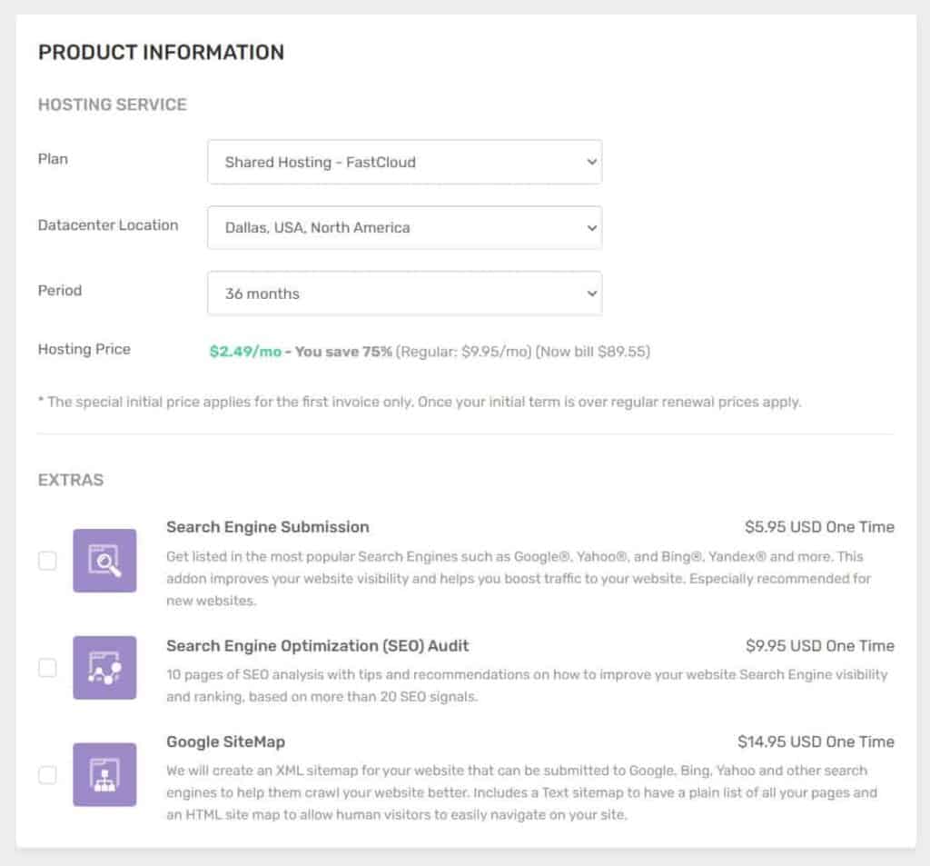
Task: Click the SEO Audit chart icon
Action: tap(104, 668)
